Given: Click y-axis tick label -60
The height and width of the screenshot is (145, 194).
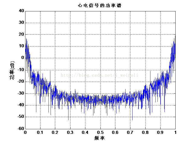Looking at the screenshot, I should tap(21, 129).
